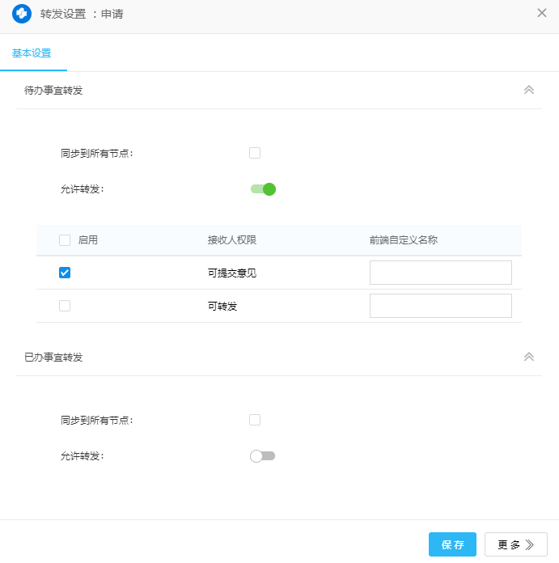This screenshot has width=559, height=563.
Task: Click the 接收人权限 column header
Action: [x=232, y=239]
